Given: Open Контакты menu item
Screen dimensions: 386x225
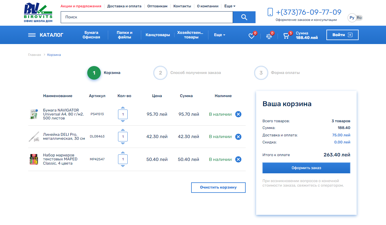Looking at the screenshot, I should pyautogui.click(x=182, y=6).
